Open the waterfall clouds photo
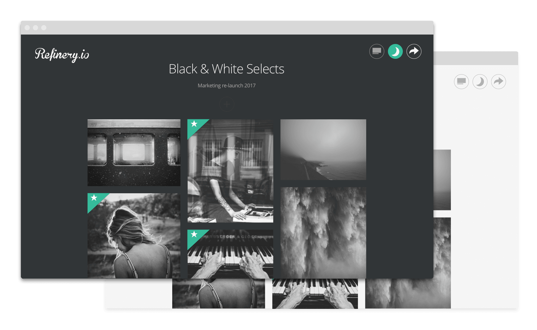This screenshot has width=537, height=330. pyautogui.click(x=323, y=233)
